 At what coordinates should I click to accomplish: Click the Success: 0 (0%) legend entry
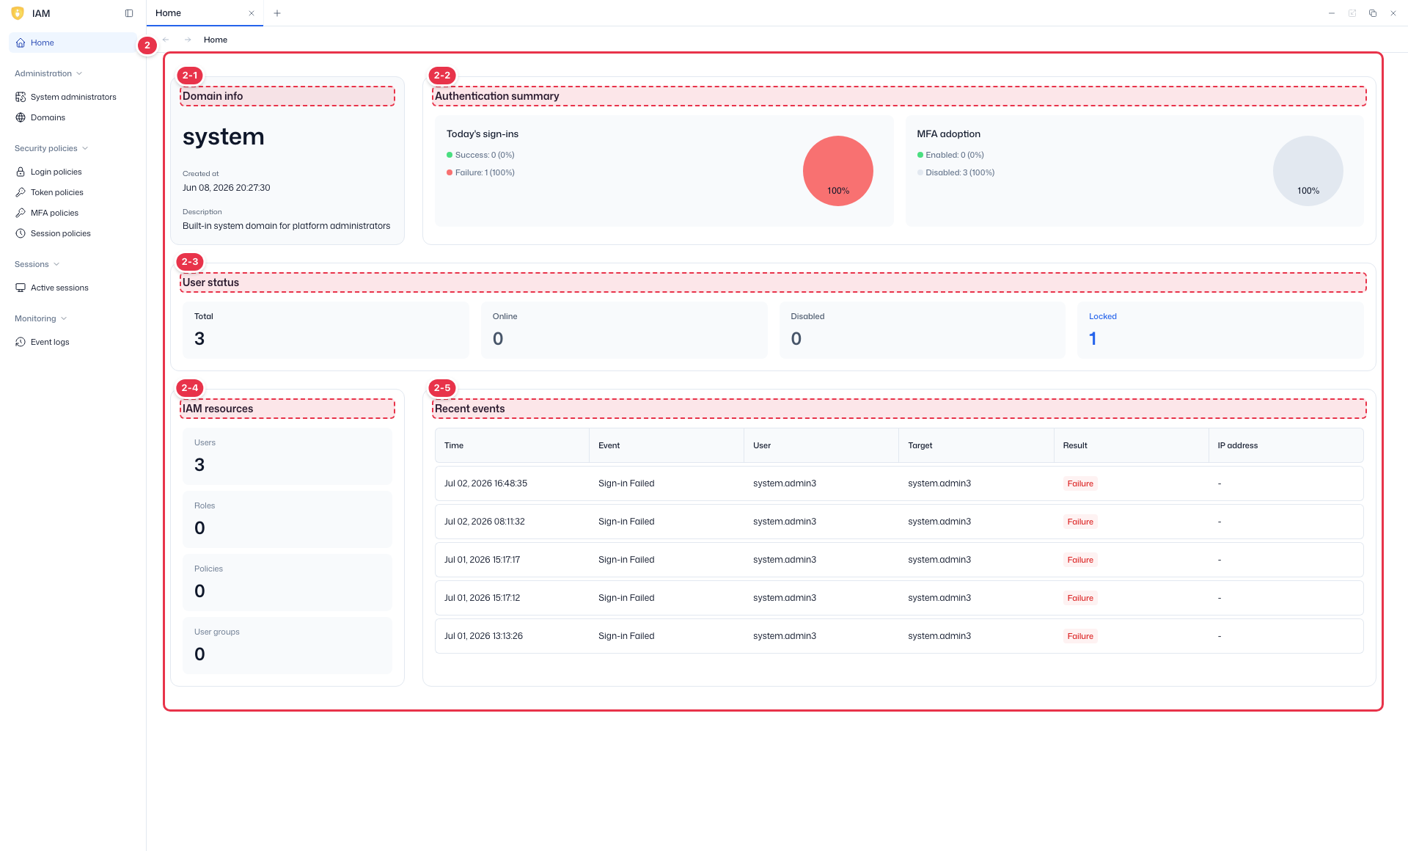click(x=481, y=155)
